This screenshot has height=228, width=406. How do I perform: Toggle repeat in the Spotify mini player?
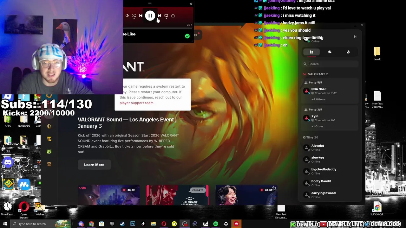pyautogui.click(x=166, y=16)
